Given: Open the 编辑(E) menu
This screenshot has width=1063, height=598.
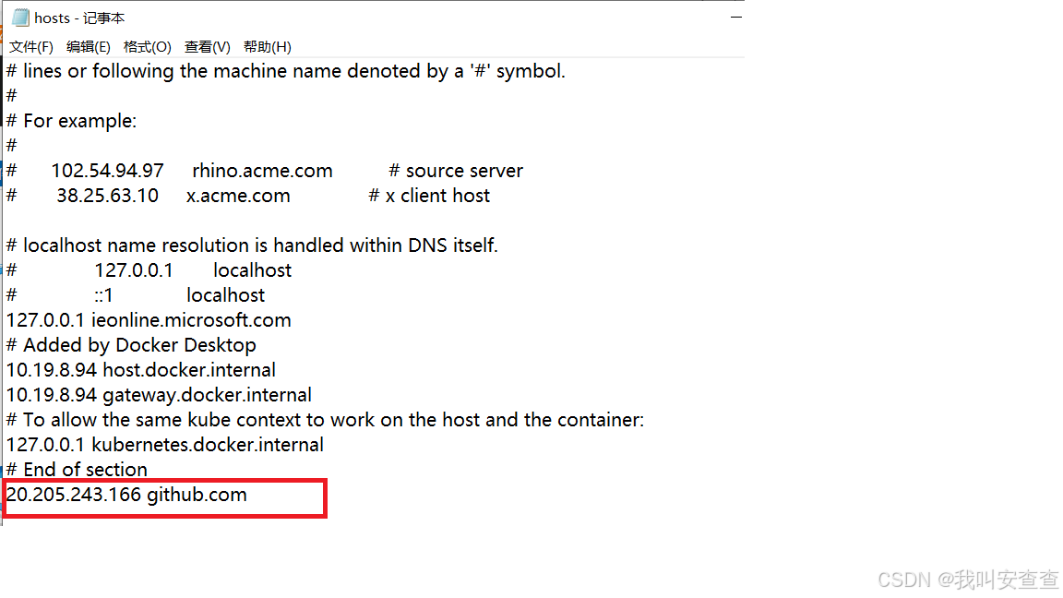Looking at the screenshot, I should pos(89,46).
